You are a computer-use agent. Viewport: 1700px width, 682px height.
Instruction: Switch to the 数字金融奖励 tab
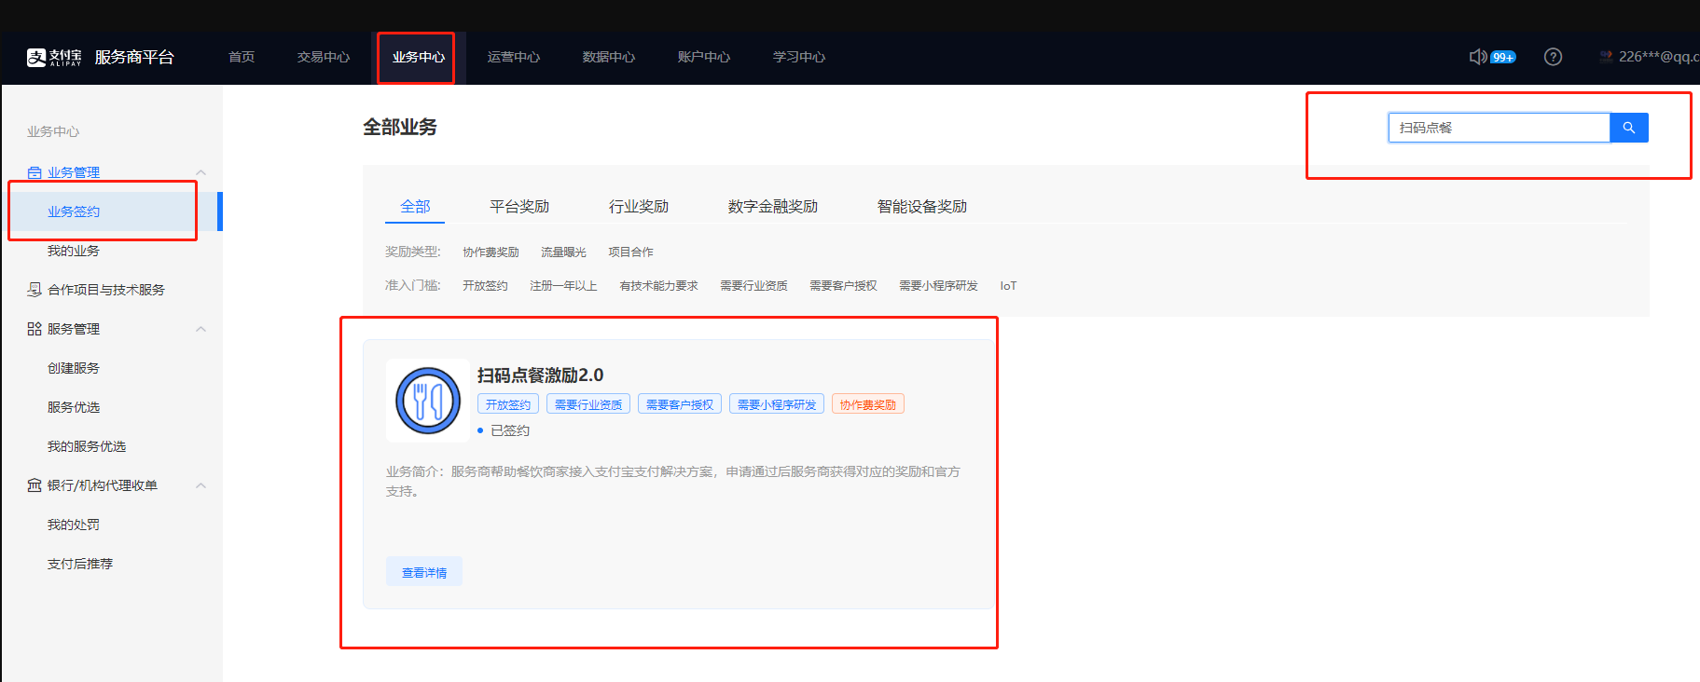pyautogui.click(x=773, y=206)
